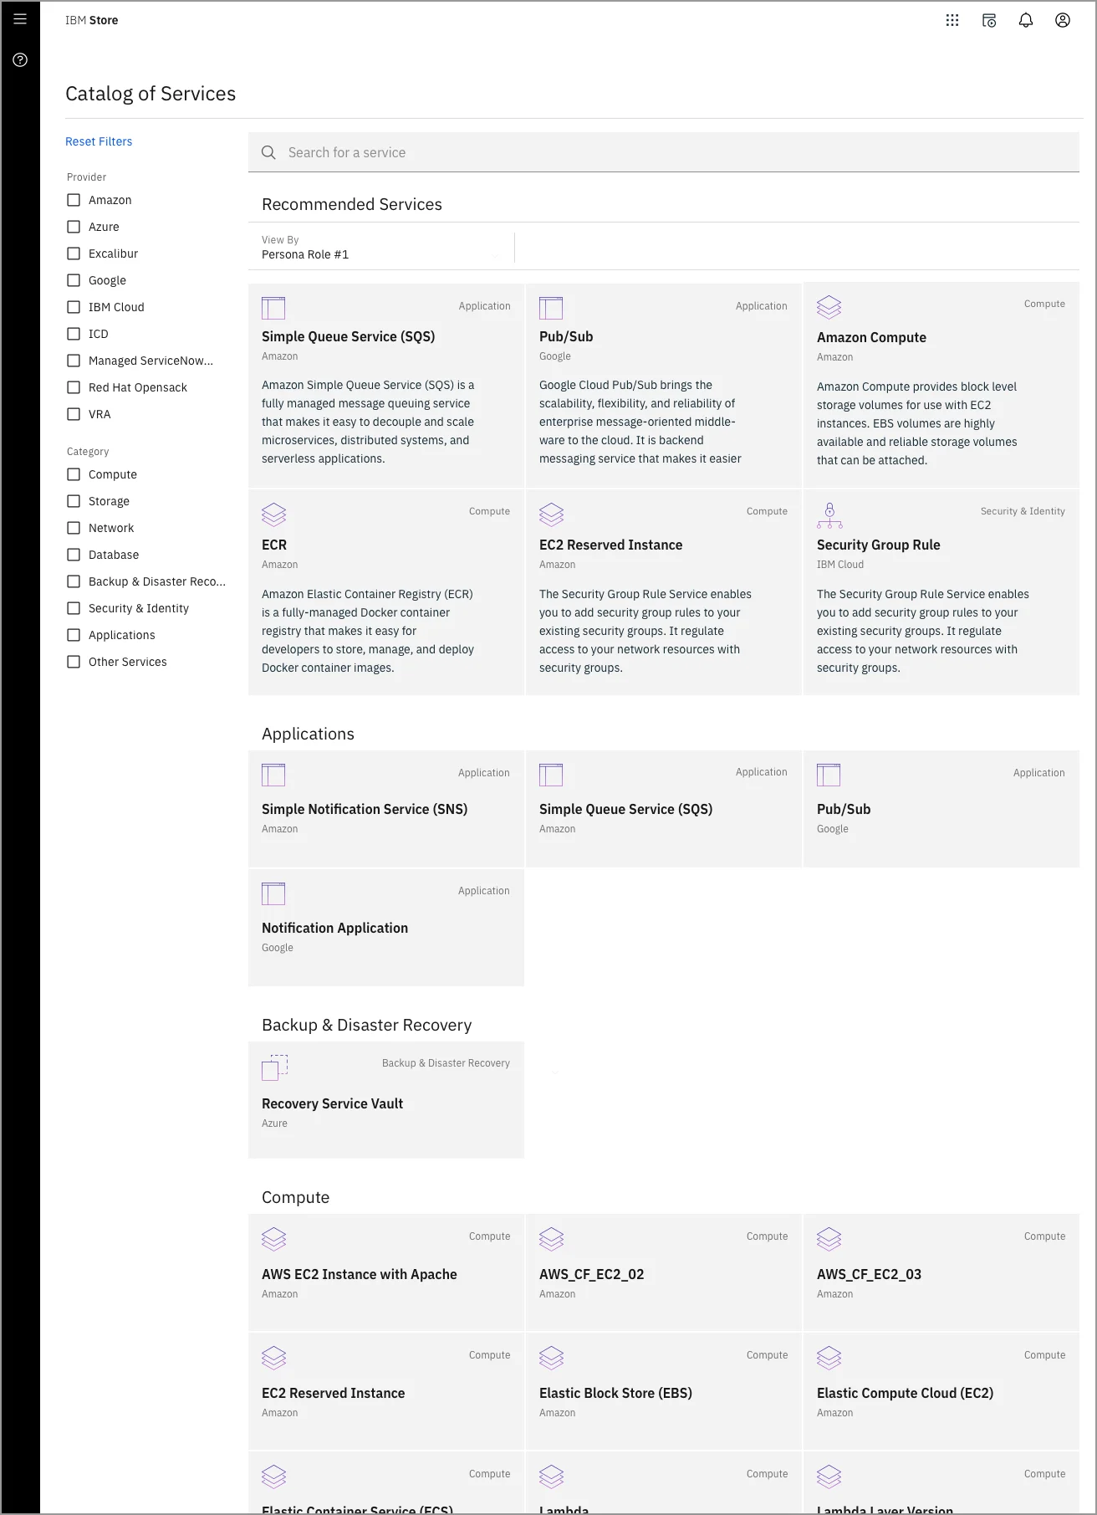Click the Elastic Block Store (EBS) title
Screen dimensions: 1097x1515
click(615, 1393)
